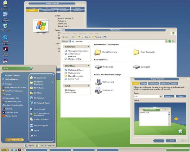
Task: Click Log Off button
Action: click(x=29, y=145)
